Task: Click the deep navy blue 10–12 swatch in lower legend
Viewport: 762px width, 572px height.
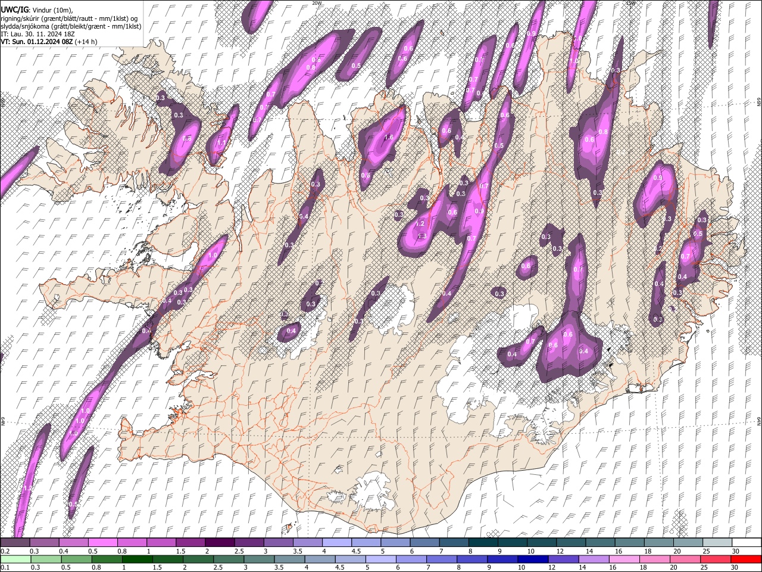Action: coord(532,559)
